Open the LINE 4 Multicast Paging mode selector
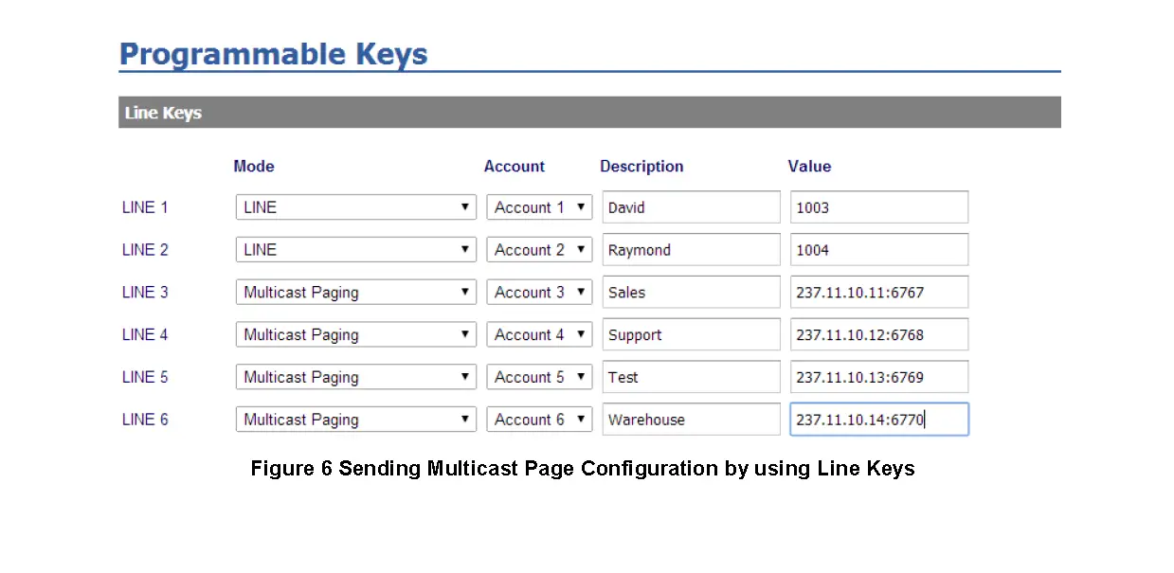Image resolution: width=1174 pixels, height=573 pixels. coord(355,334)
